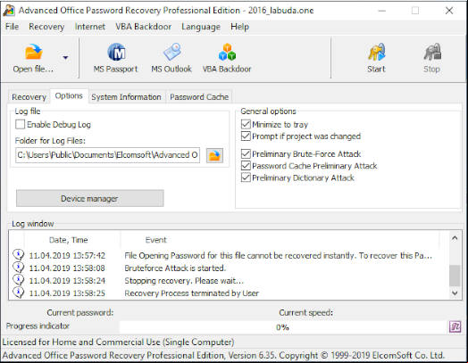
Task: Click the log window scroll up arrow
Action: pos(455,238)
